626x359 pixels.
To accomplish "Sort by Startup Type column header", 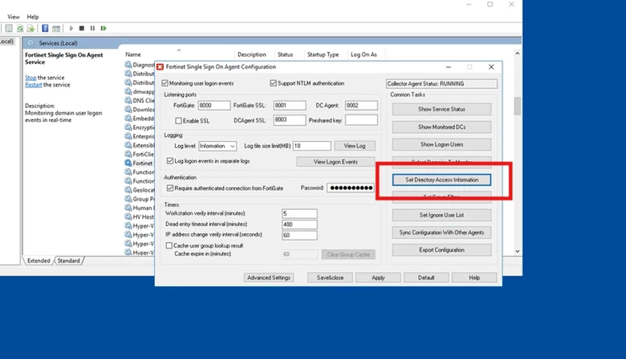I will click(323, 54).
